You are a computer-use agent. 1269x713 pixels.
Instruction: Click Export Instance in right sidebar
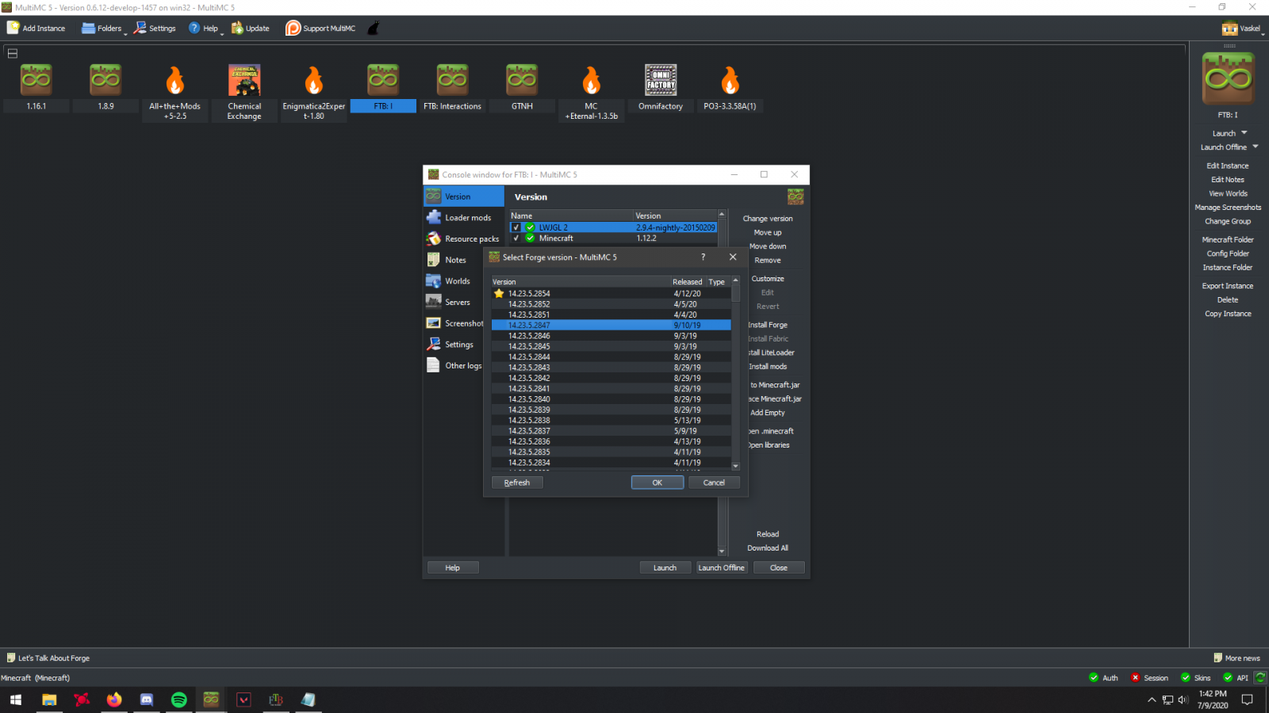point(1228,286)
